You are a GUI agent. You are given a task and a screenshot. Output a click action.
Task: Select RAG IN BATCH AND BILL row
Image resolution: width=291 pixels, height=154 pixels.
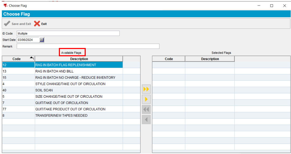pyautogui.click(x=54, y=71)
